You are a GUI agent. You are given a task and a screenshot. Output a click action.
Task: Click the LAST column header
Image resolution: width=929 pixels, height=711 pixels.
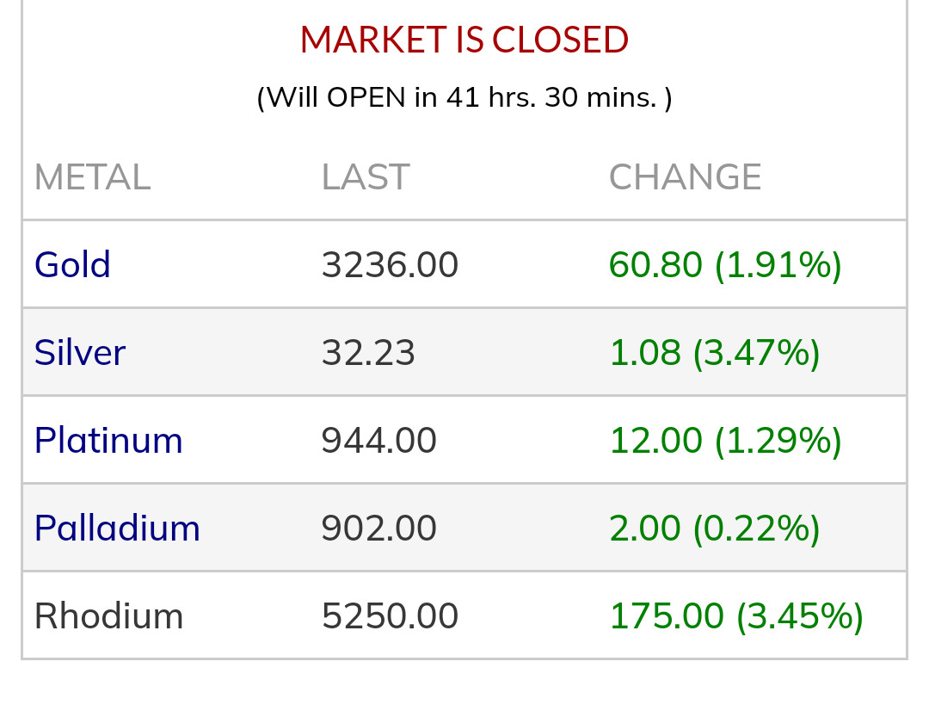pyautogui.click(x=365, y=177)
